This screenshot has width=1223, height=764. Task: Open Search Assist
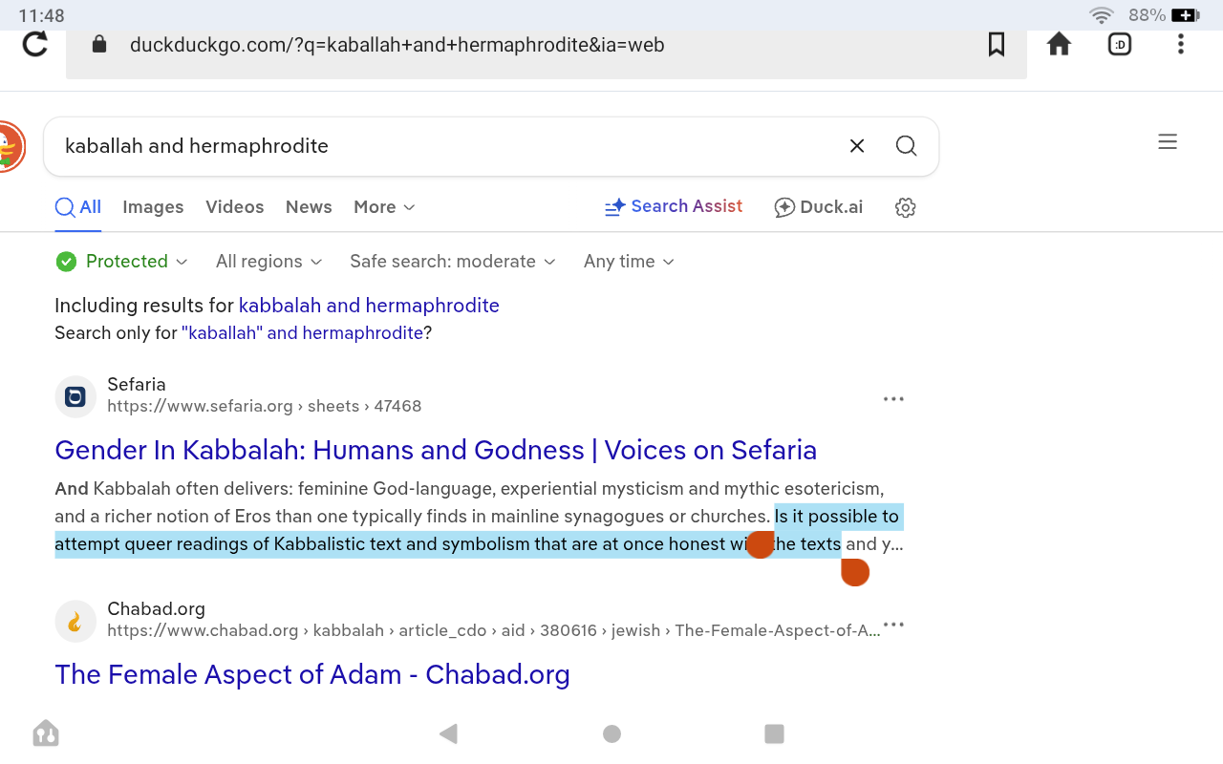pyautogui.click(x=674, y=207)
